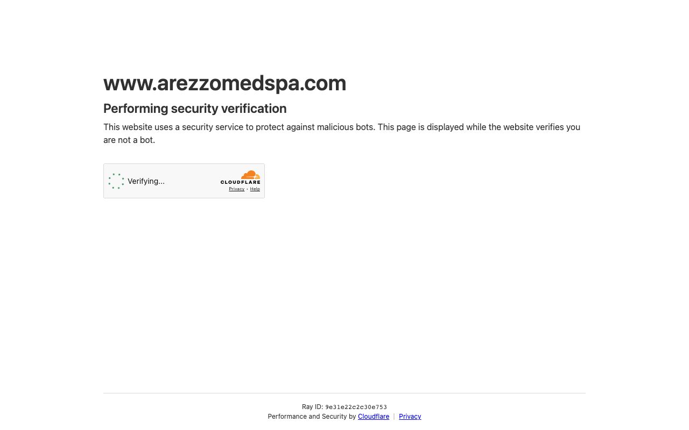Click the "Ray ID:" label
689x430 pixels.
[x=312, y=407]
